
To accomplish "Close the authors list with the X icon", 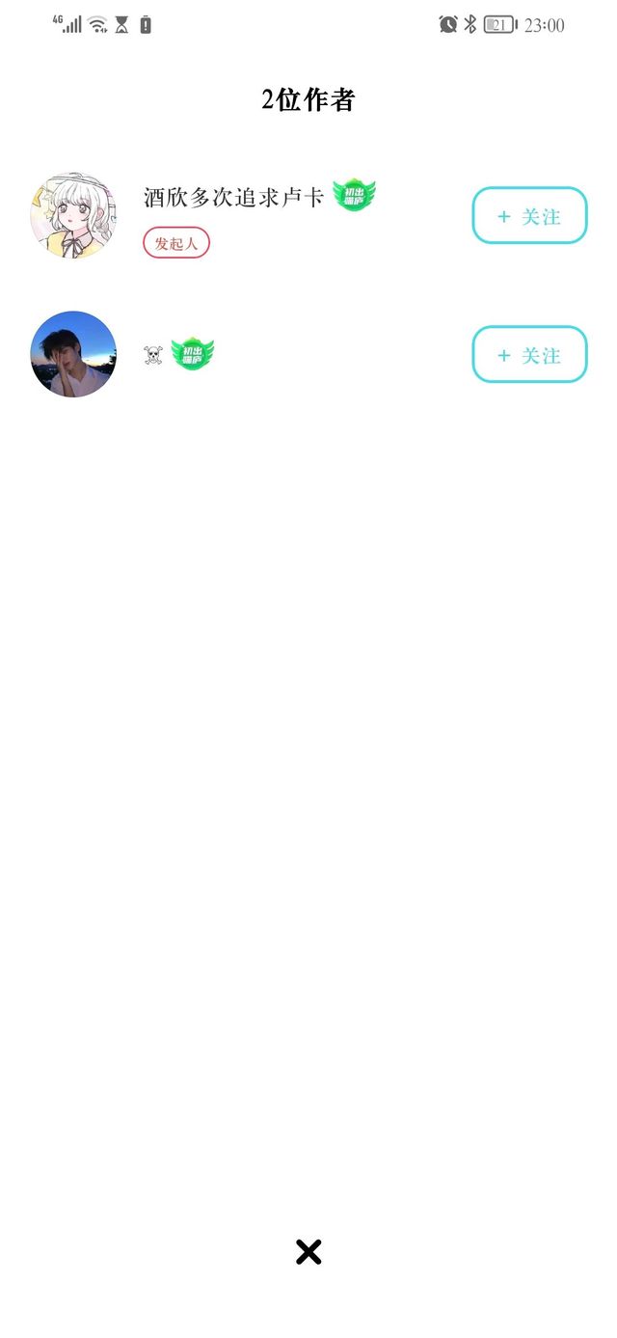I will [x=308, y=1252].
